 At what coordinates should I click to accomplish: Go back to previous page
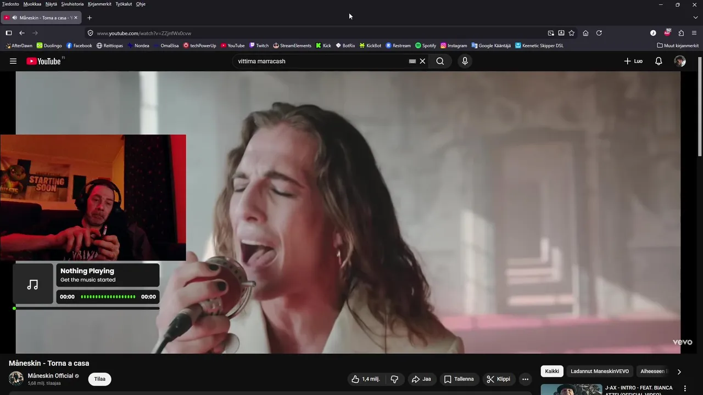pos(22,33)
